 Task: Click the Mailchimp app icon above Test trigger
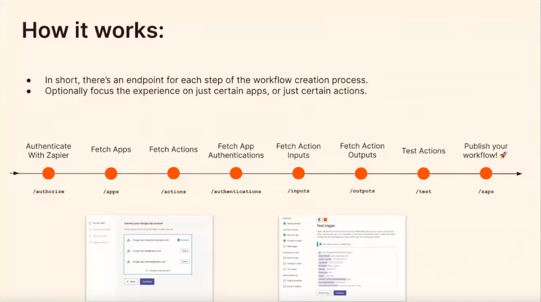point(319,219)
